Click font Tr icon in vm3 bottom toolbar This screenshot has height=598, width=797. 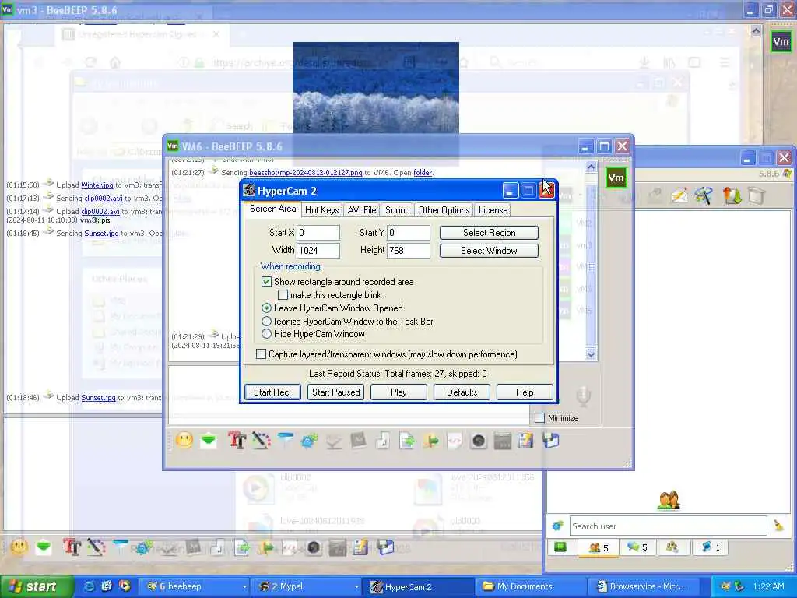point(72,547)
